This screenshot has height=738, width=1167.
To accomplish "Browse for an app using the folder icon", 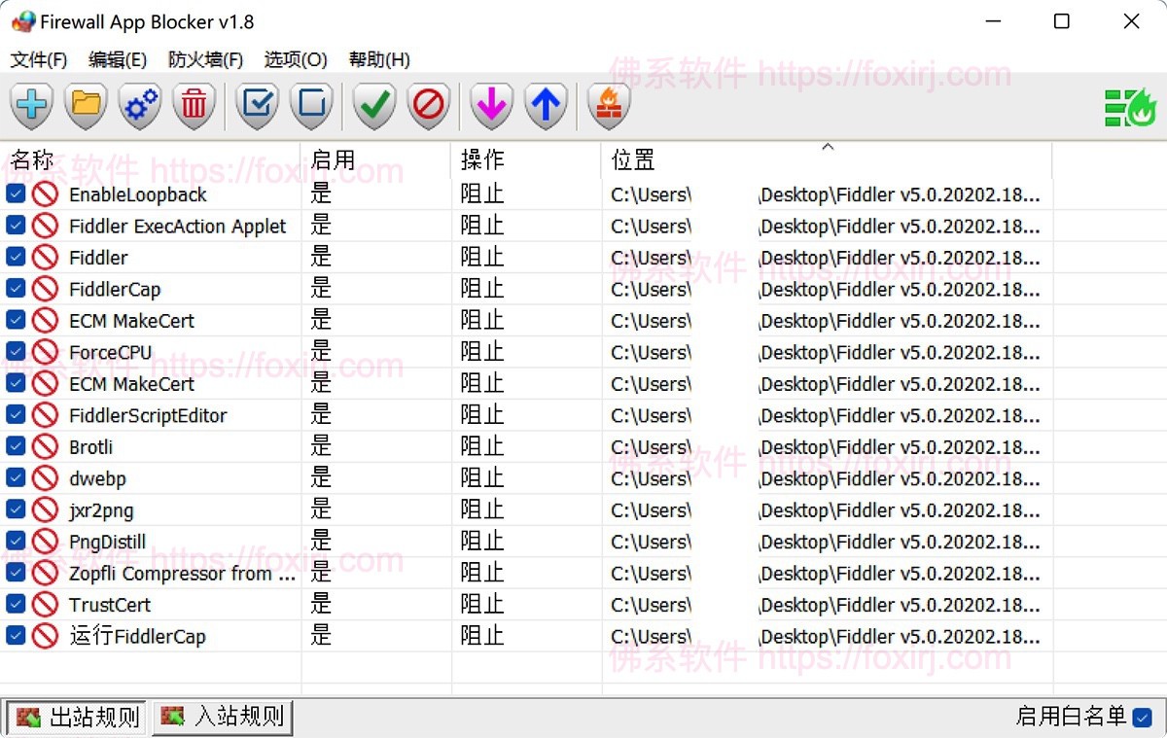I will [86, 107].
